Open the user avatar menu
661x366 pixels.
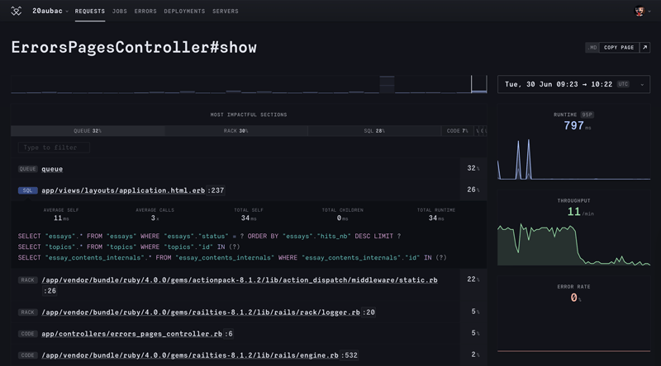coord(643,12)
